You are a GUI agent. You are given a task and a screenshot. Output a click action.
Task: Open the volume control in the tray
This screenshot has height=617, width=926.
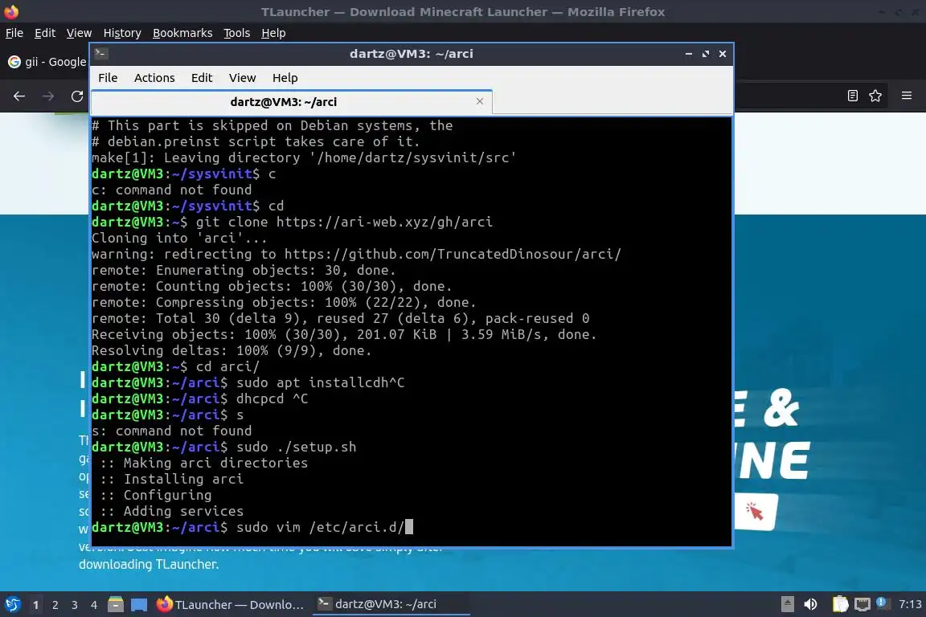tap(811, 604)
